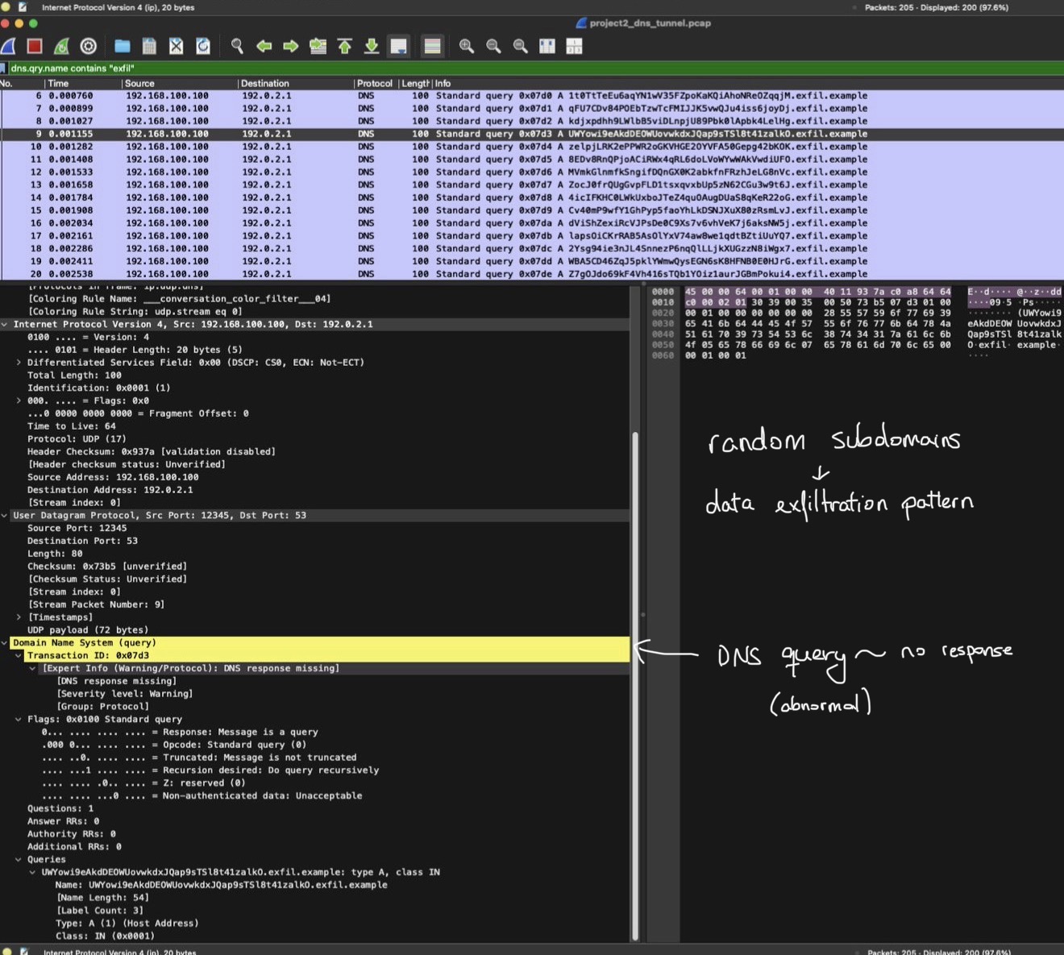The height and width of the screenshot is (955, 1064).
Task: Select packet number 14 in the list
Action: click(x=322, y=197)
